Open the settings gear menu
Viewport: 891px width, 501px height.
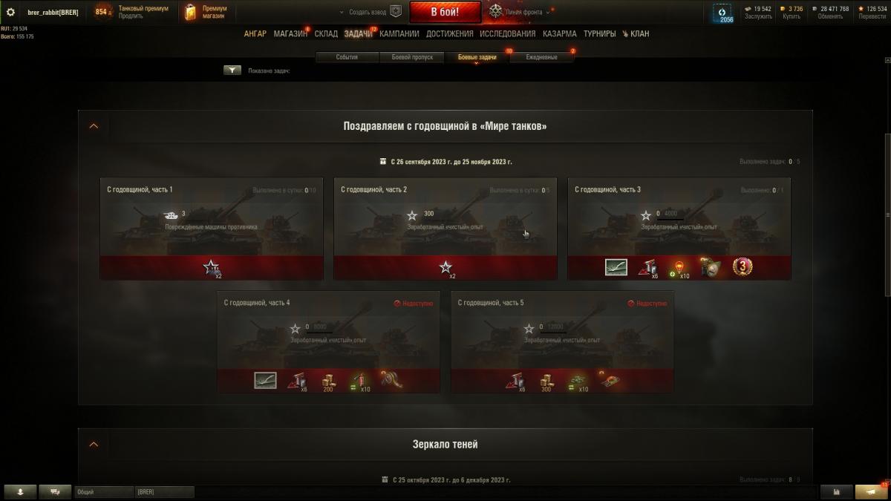pos(10,12)
